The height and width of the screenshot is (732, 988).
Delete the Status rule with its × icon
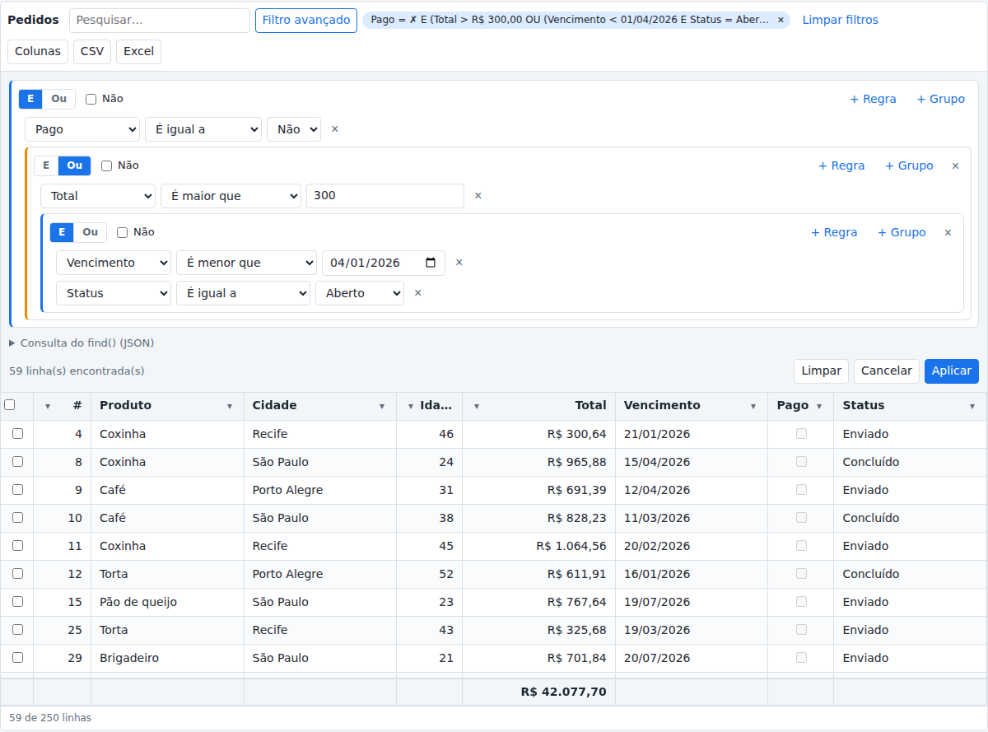pos(418,293)
